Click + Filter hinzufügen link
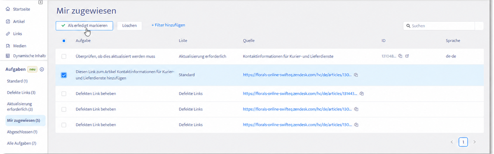This screenshot has width=494, height=154. [x=168, y=25]
